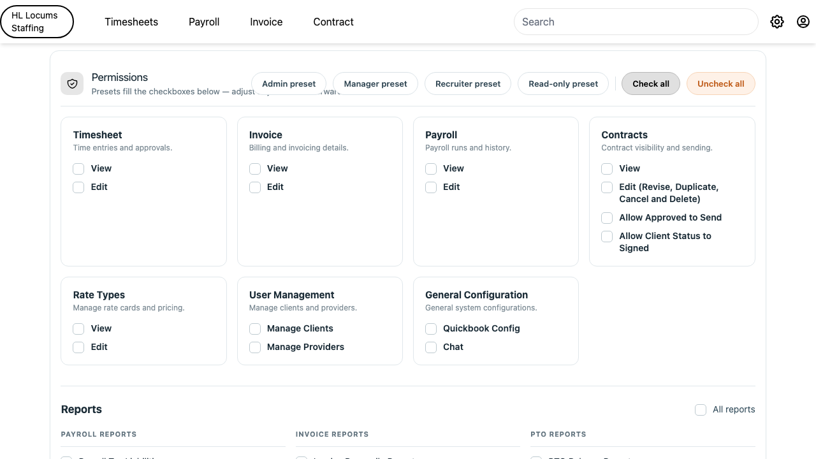Enable Rate Types Edit checkbox

tap(78, 347)
